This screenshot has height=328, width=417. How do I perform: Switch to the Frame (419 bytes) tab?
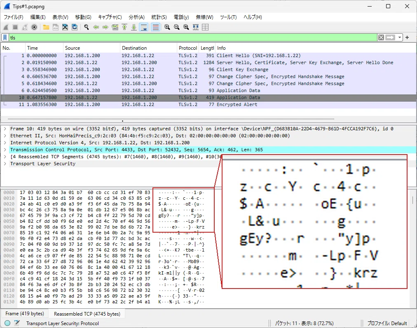(24, 314)
